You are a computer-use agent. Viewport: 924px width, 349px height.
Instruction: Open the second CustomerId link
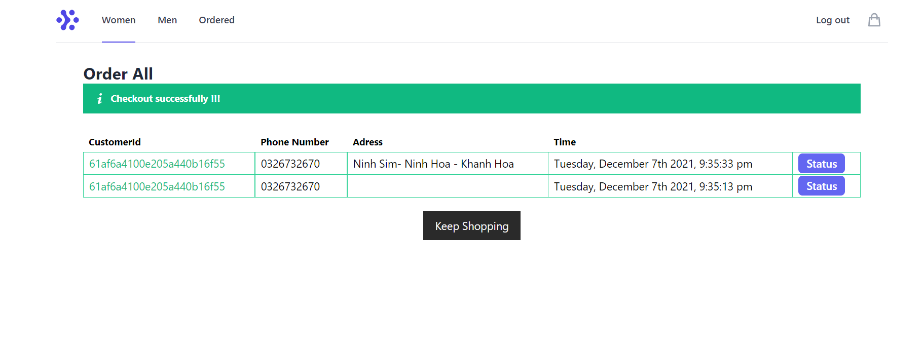click(157, 186)
